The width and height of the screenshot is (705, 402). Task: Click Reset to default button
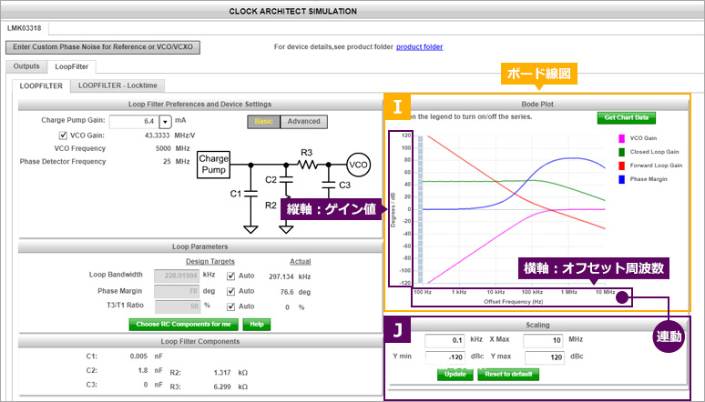click(x=508, y=374)
